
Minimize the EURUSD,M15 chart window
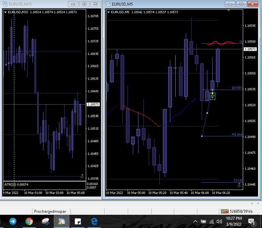coord(73,4)
